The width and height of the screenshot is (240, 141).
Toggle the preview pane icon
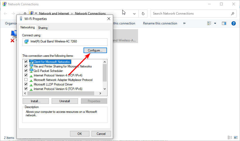click(x=224, y=23)
